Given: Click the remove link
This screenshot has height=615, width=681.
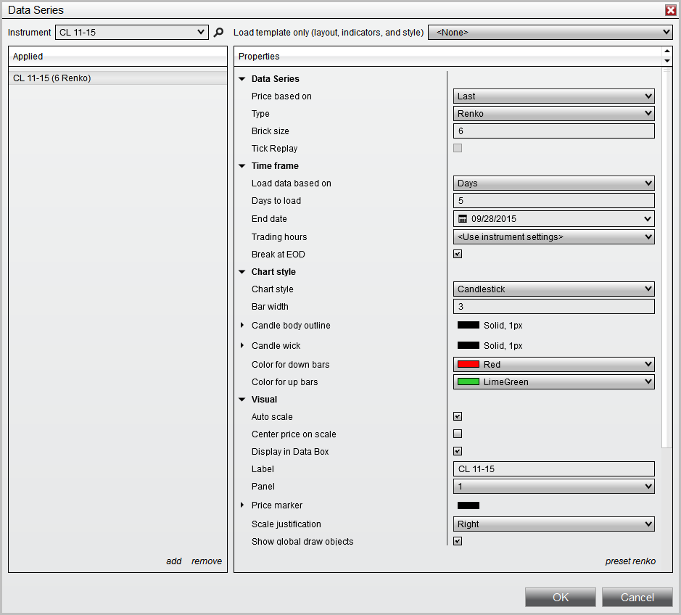Looking at the screenshot, I should point(207,561).
